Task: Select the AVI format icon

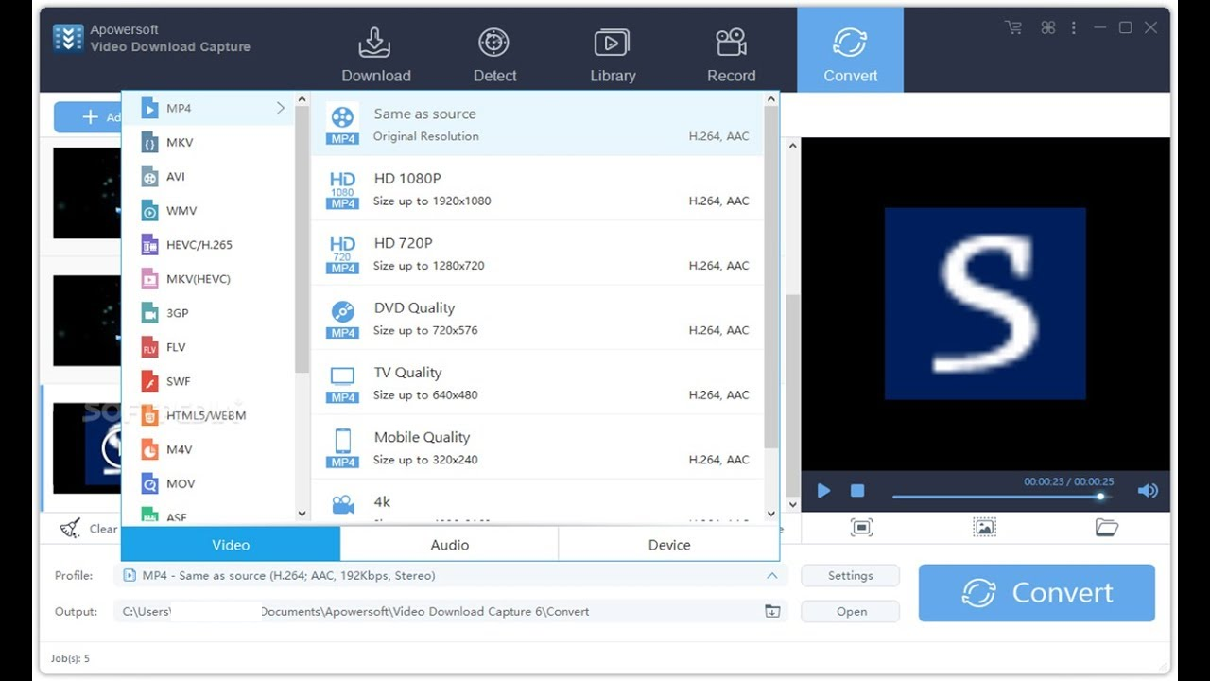Action: click(x=149, y=177)
